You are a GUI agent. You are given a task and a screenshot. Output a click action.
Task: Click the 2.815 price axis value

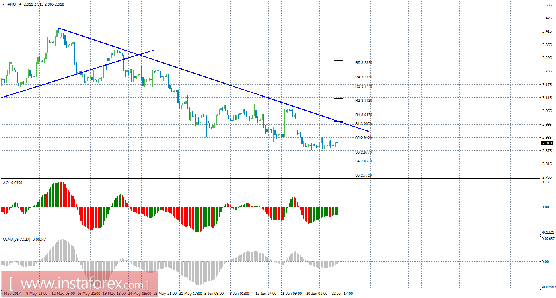546,164
